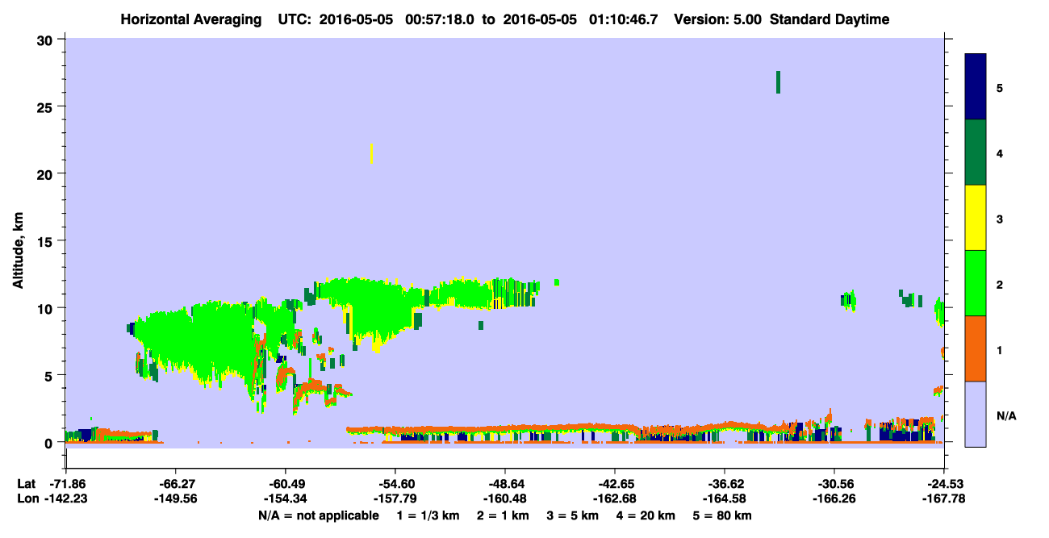The width and height of the screenshot is (1049, 538).
Task: Click the color bar label '2'
Action: [x=1000, y=284]
